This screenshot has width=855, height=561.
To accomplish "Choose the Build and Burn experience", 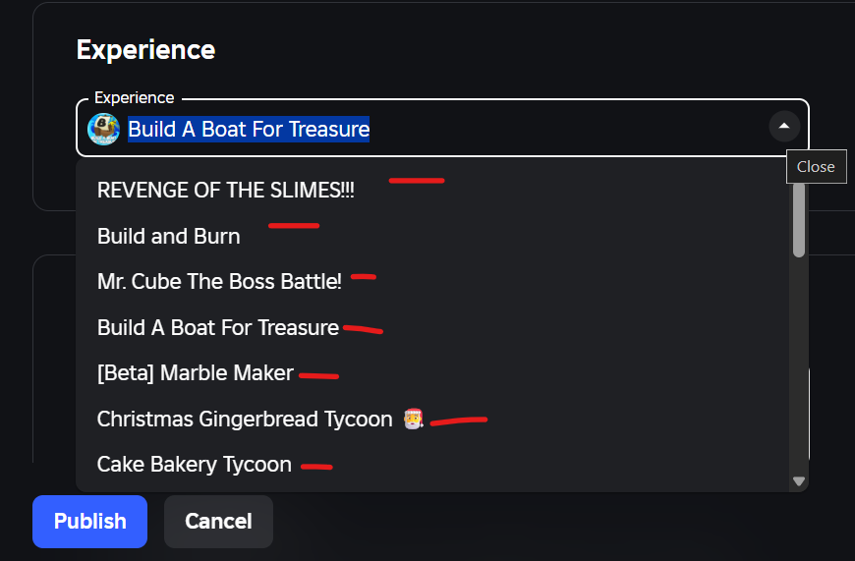I will pyautogui.click(x=168, y=236).
